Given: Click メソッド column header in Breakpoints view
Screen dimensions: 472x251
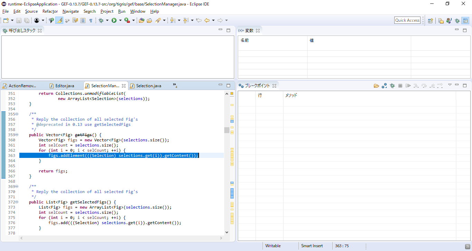Looking at the screenshot, I should tap(369, 95).
